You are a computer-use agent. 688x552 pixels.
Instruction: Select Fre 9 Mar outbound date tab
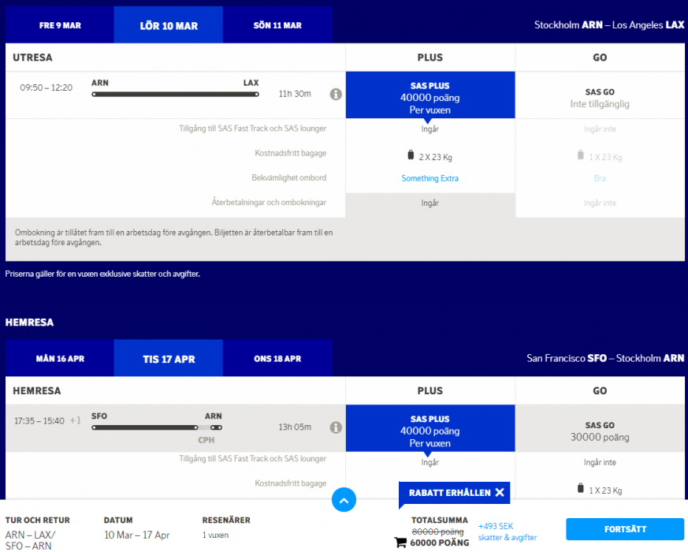[60, 25]
